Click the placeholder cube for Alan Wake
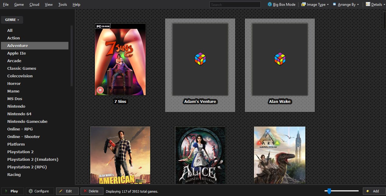Screen dimensions: 386x196 click(280, 59)
